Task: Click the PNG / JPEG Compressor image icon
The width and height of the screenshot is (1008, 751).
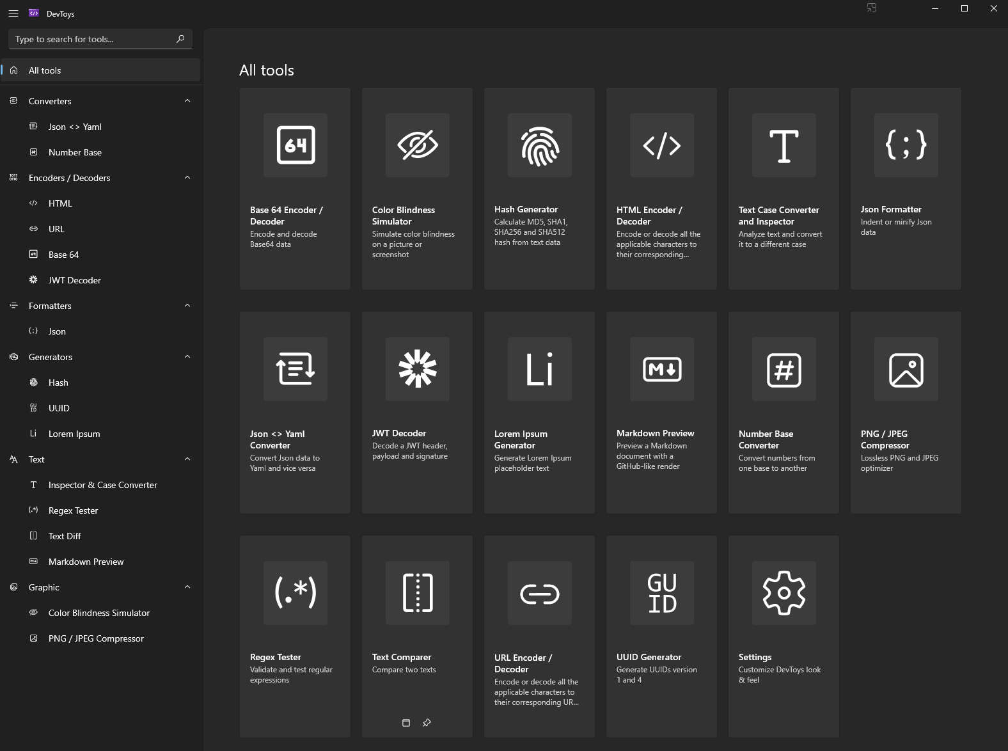Action: point(906,369)
